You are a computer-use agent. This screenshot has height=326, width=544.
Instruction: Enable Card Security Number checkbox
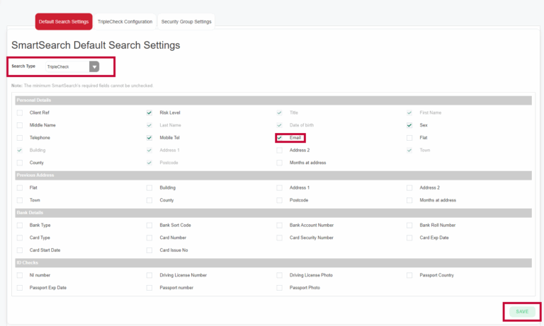pos(279,238)
